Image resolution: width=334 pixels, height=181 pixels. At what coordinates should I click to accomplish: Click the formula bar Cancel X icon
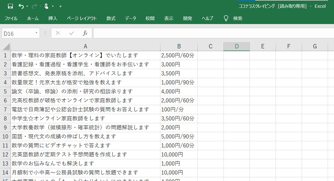58,33
